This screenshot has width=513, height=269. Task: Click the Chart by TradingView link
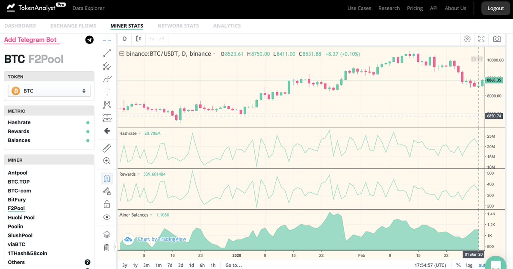(x=162, y=239)
